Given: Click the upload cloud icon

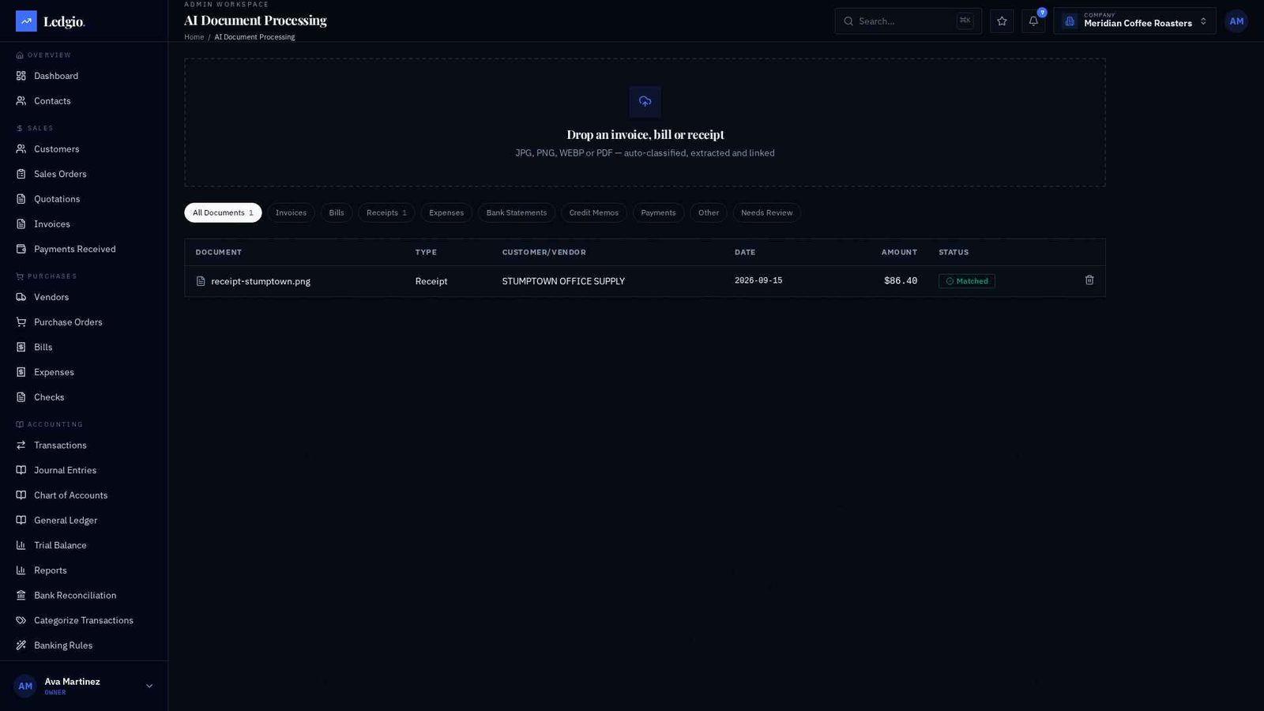Looking at the screenshot, I should (x=645, y=101).
